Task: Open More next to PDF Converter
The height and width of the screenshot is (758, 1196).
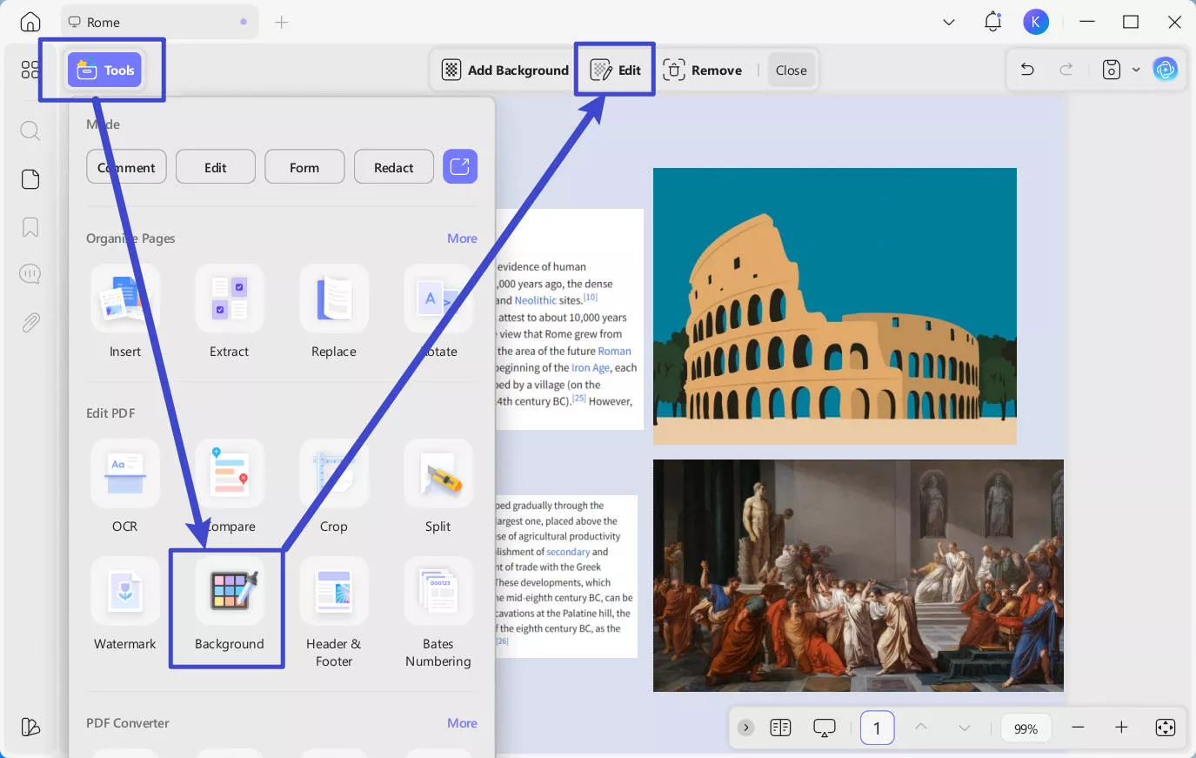Action: [x=462, y=723]
